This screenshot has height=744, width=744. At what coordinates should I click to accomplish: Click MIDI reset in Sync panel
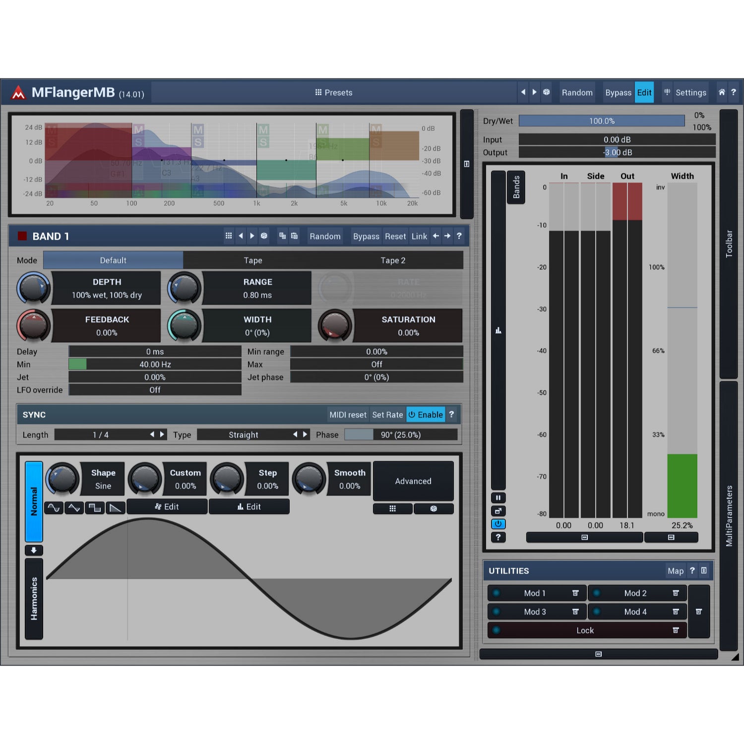click(x=348, y=415)
